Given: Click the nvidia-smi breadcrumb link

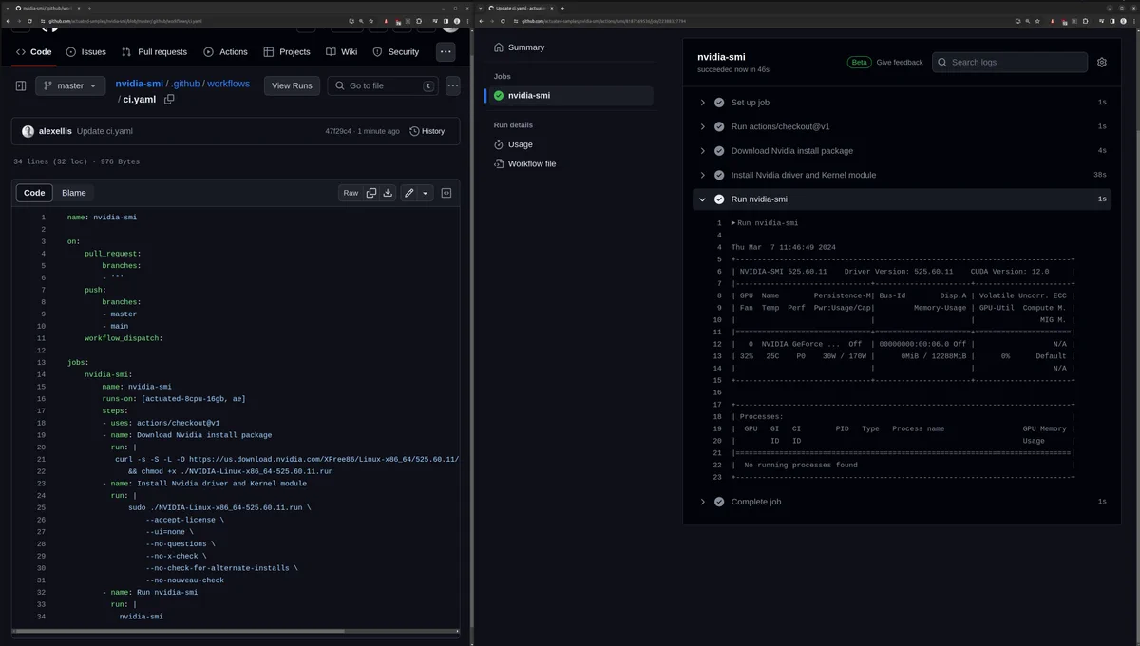Looking at the screenshot, I should click(x=139, y=84).
